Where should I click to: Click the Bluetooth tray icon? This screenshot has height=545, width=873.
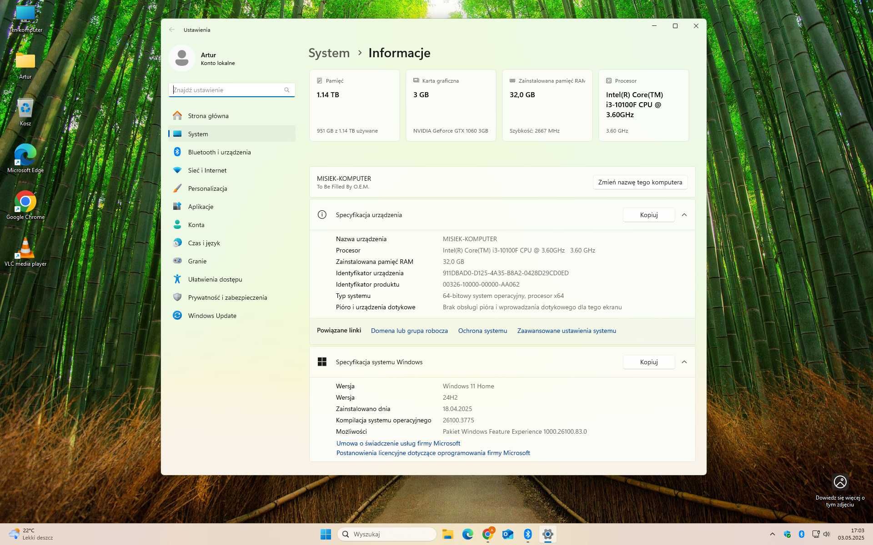[x=802, y=534]
